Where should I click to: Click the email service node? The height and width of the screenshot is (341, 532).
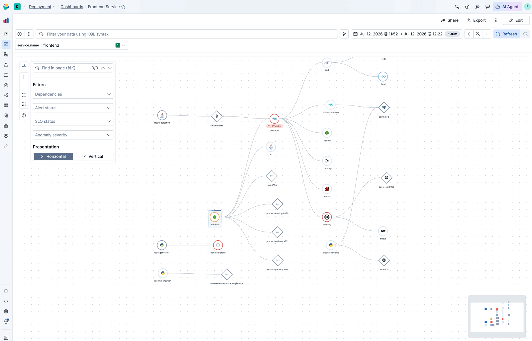pos(327,189)
